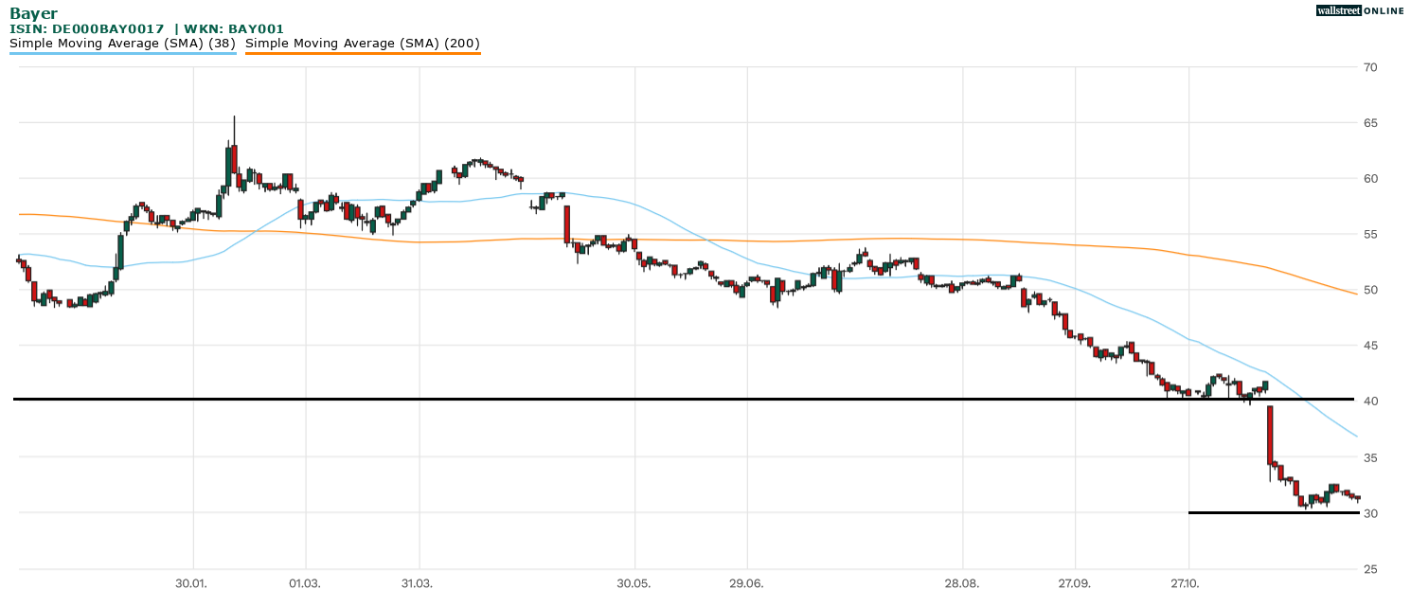The width and height of the screenshot is (1411, 589).
Task: Click the orange SMA 200 legend line
Action: click(x=363, y=53)
